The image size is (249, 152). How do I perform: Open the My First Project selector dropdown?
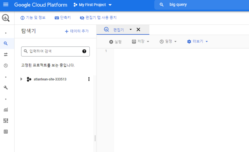pos(92,5)
